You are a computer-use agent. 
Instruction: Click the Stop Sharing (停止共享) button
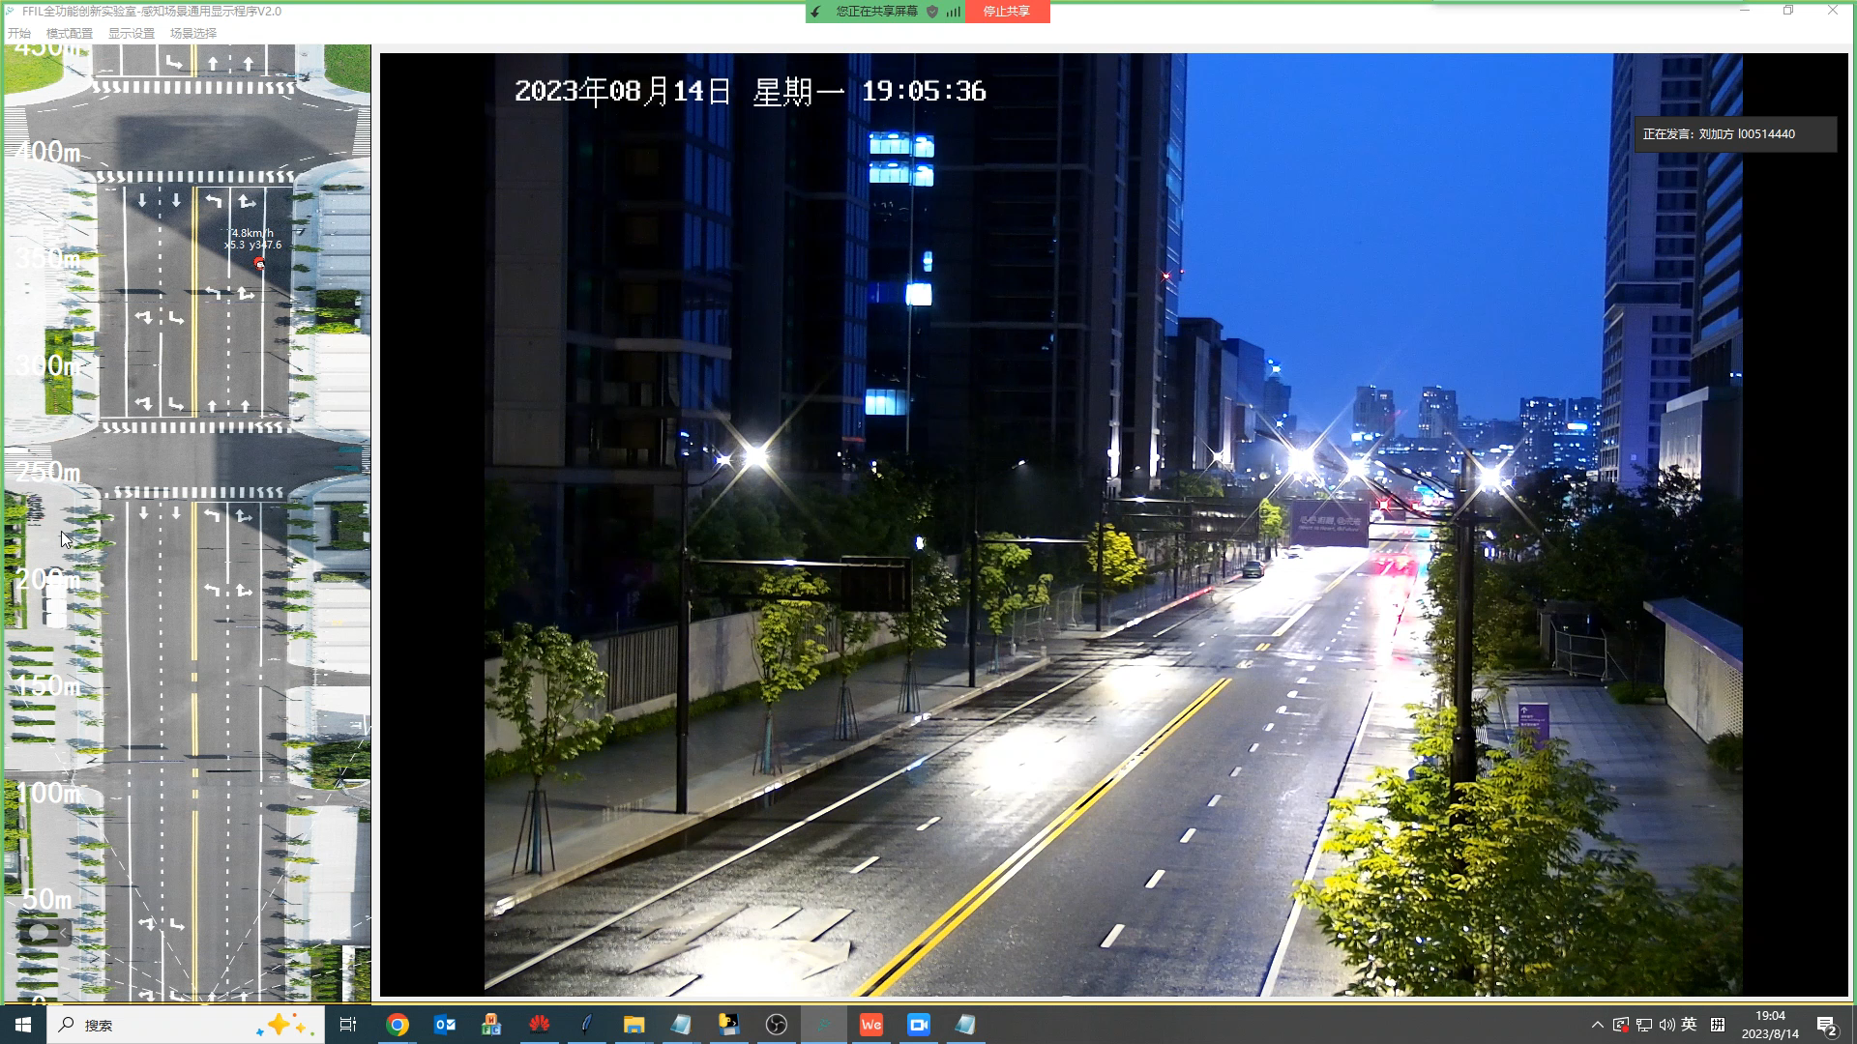coord(1006,12)
